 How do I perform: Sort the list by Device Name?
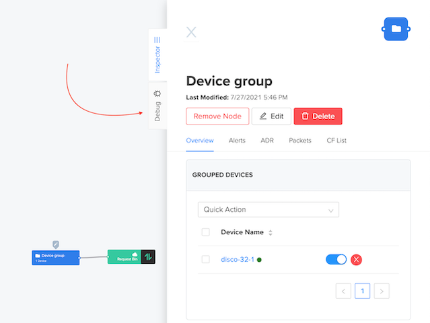tap(271, 233)
